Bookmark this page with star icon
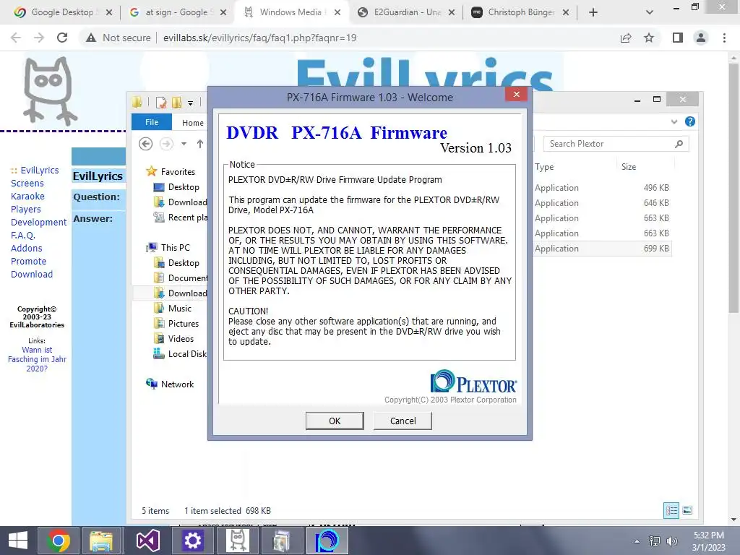This screenshot has width=740, height=555. click(x=649, y=38)
